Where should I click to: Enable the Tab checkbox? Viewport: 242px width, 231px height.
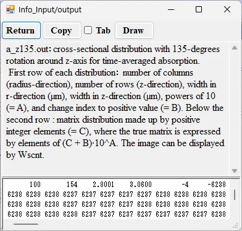coord(88,30)
